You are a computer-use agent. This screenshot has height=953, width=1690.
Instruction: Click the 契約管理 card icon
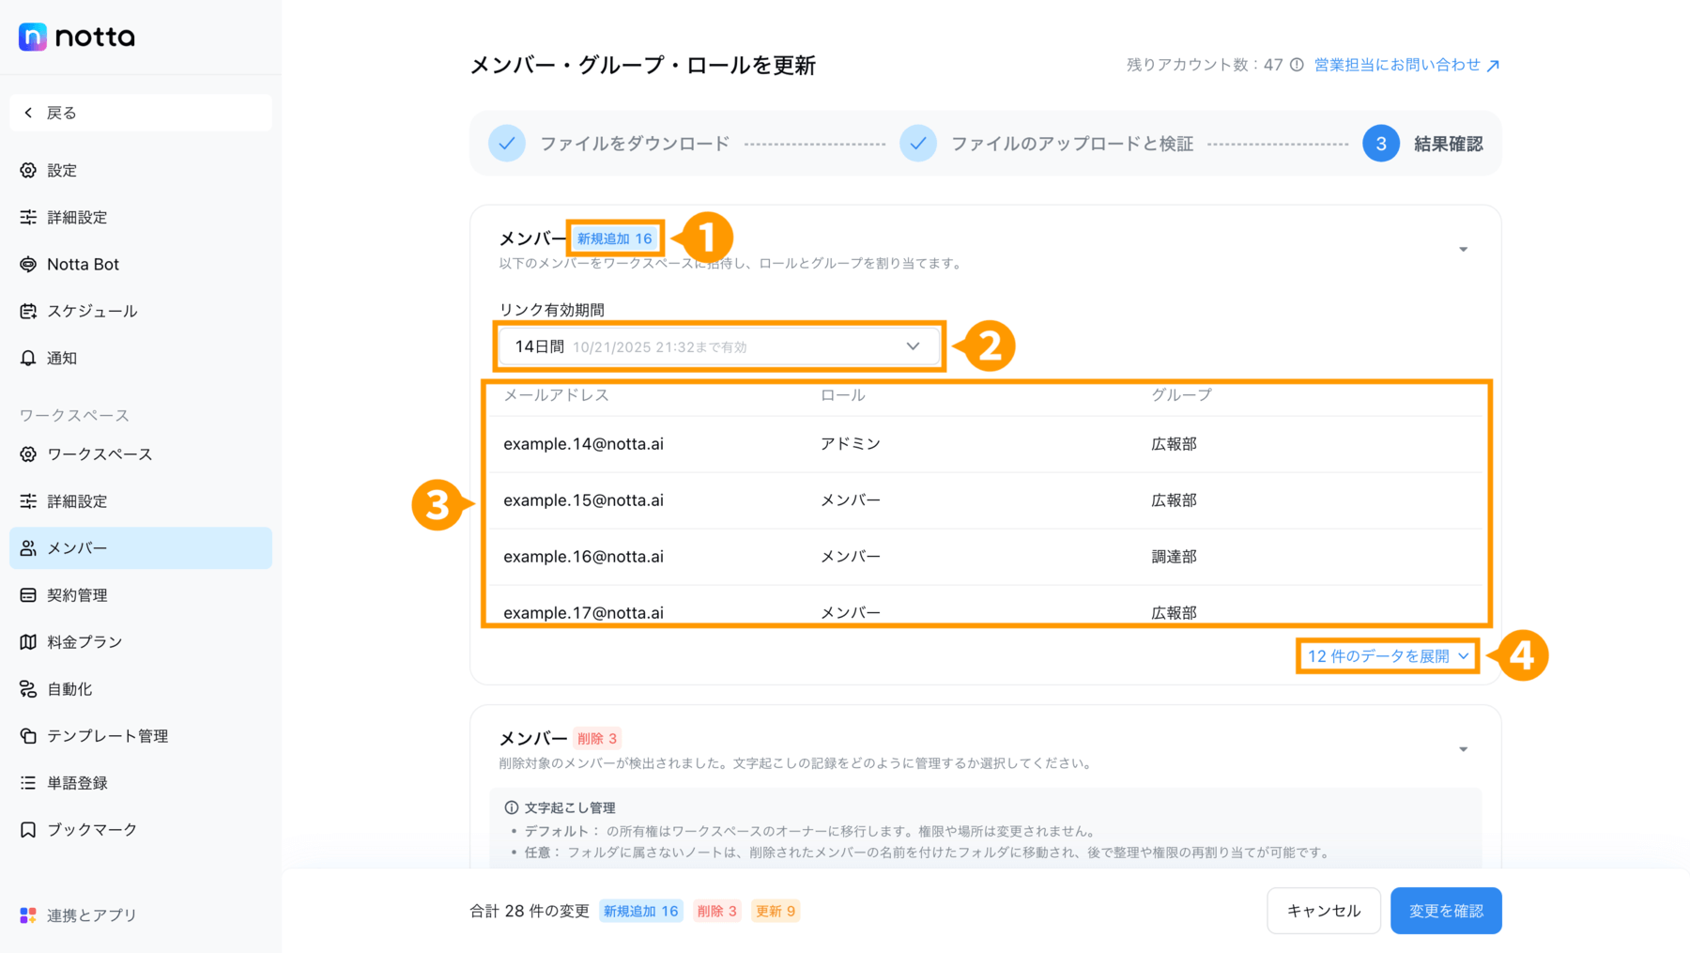[x=28, y=594]
